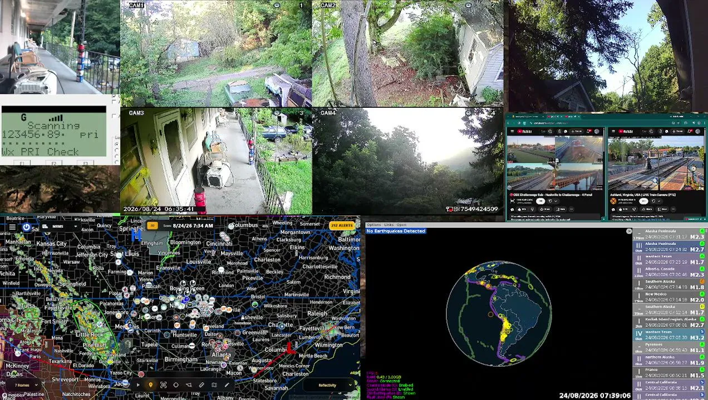Select the pencil drawing tool
Image resolution: width=708 pixels, height=400 pixels.
tap(227, 384)
